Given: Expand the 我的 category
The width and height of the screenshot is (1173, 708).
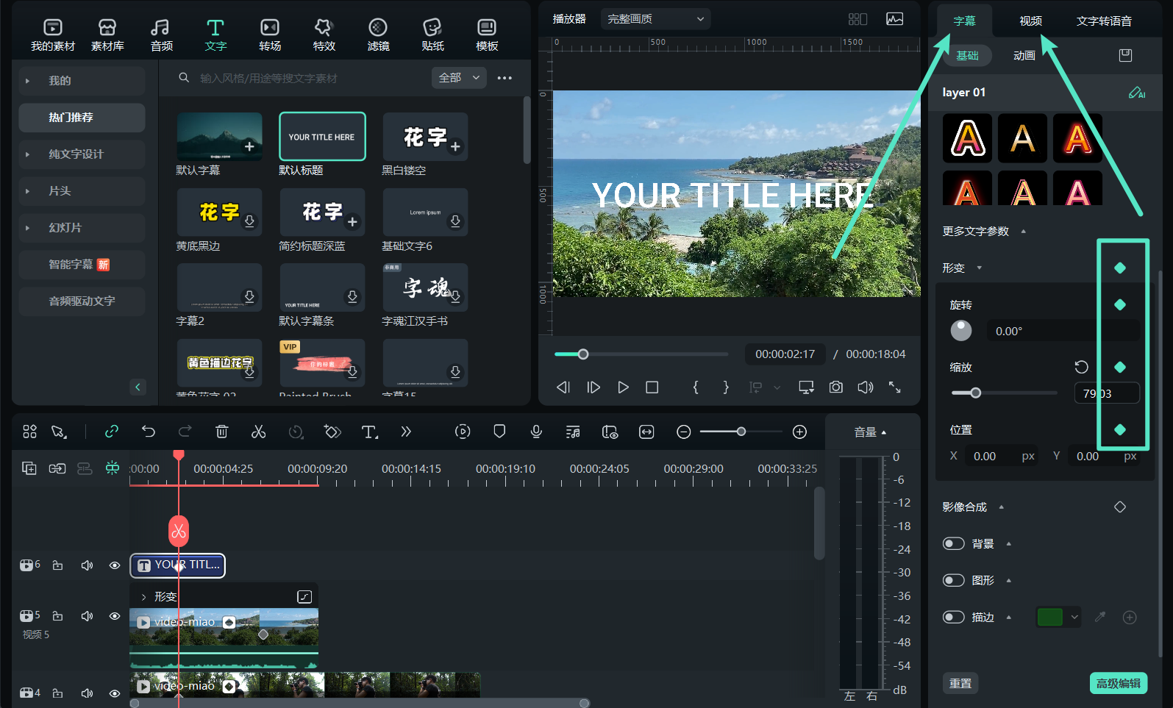Looking at the screenshot, I should pyautogui.click(x=82, y=81).
